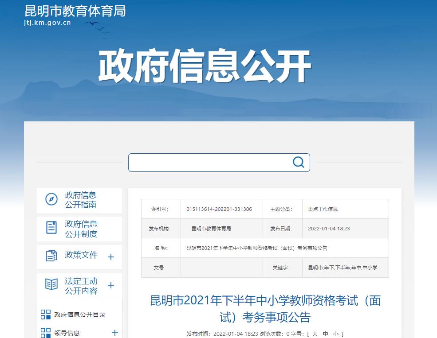Click the 发布日期 label cell

(x=282, y=229)
